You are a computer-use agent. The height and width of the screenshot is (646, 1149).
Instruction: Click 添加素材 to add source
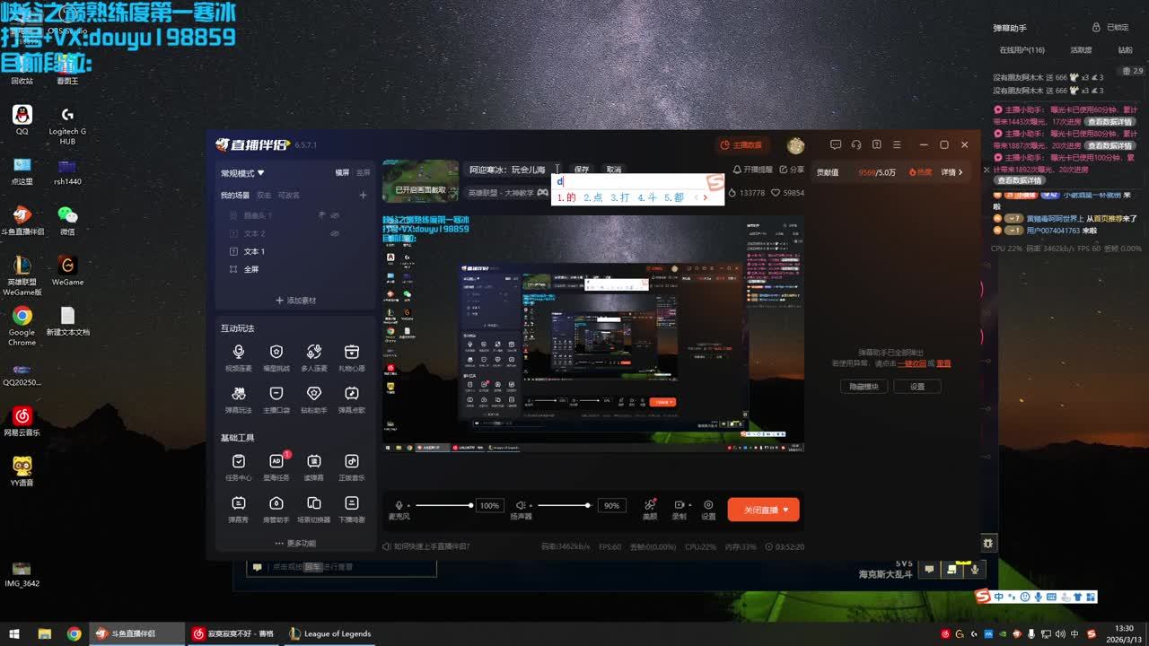[x=295, y=301]
